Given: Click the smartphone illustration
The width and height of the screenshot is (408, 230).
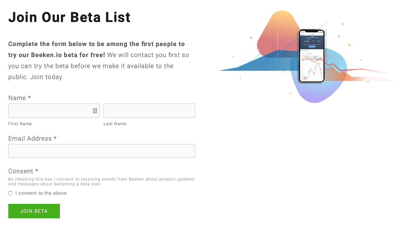Looking at the screenshot, I should [312, 56].
